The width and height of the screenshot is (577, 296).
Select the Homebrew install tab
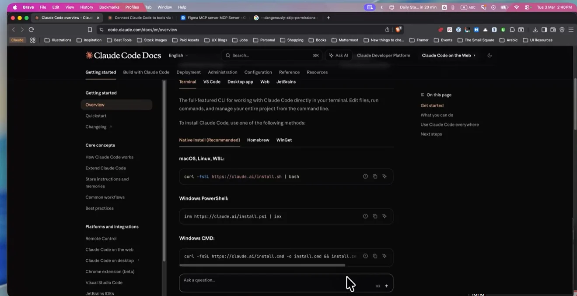click(258, 140)
